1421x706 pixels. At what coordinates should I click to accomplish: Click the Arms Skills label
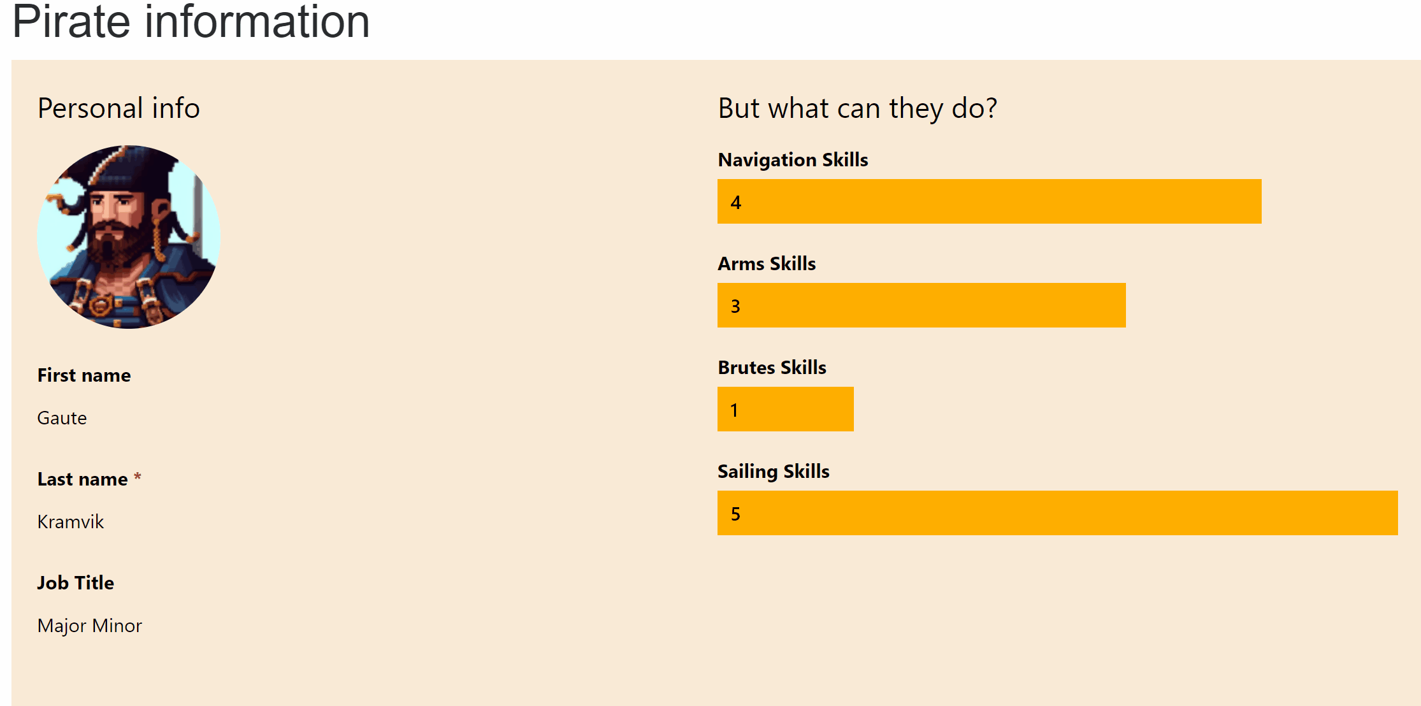click(767, 264)
